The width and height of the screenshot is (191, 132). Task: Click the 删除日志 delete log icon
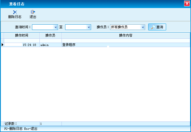(x=15, y=12)
